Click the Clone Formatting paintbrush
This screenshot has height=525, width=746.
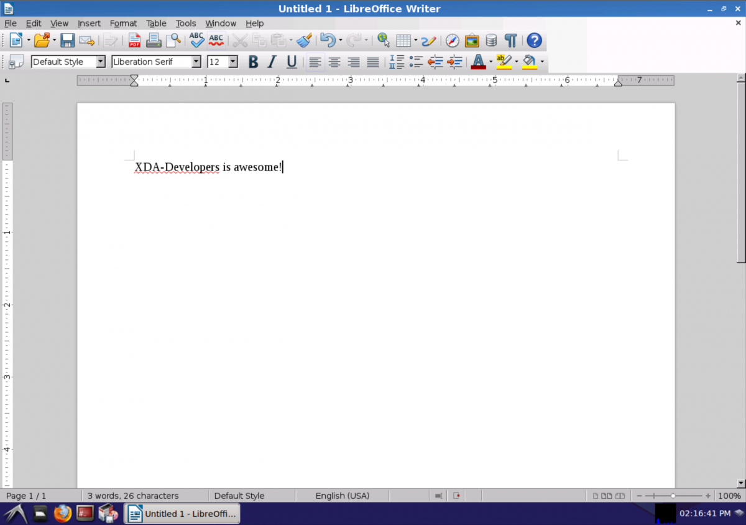point(304,41)
